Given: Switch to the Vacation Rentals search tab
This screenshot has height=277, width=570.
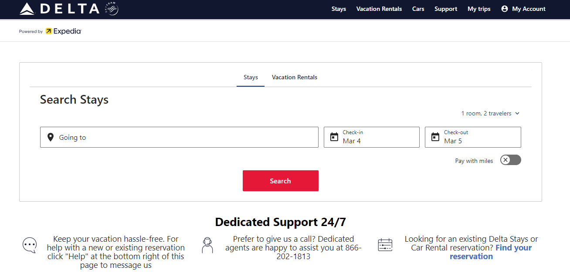Looking at the screenshot, I should click(295, 77).
